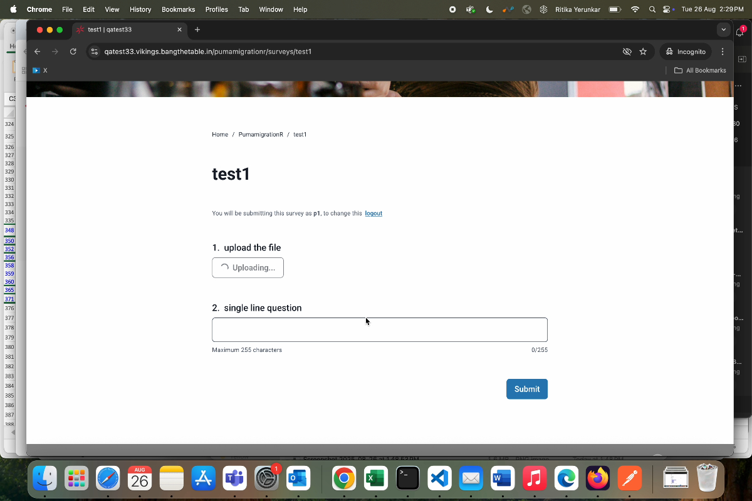
Task: Open Outlook from the Dock
Action: [x=298, y=479]
